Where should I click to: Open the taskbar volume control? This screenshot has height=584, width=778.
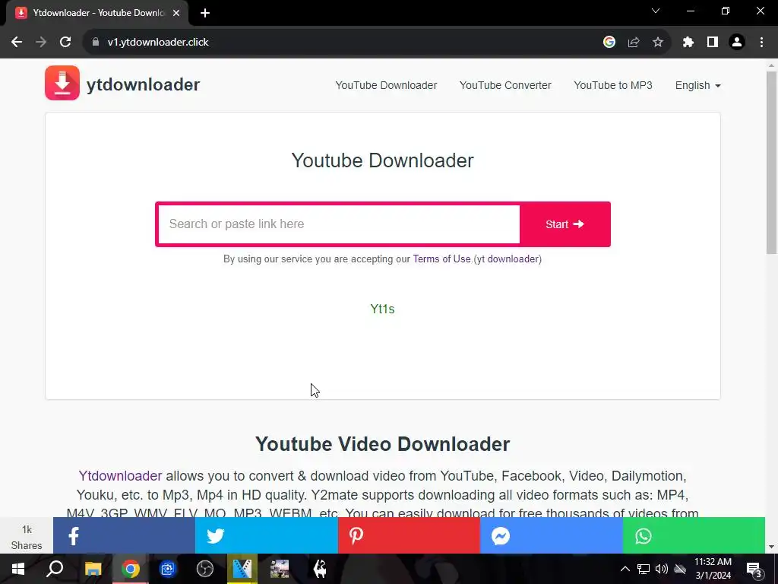662,569
